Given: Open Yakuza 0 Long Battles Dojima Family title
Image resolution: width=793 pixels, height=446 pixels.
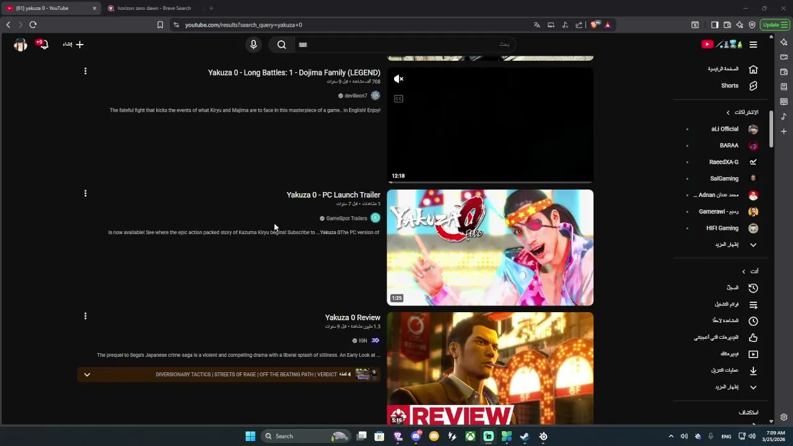Looking at the screenshot, I should (x=294, y=72).
